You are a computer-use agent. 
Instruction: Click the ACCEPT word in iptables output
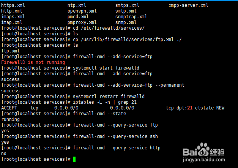(x=9, y=108)
